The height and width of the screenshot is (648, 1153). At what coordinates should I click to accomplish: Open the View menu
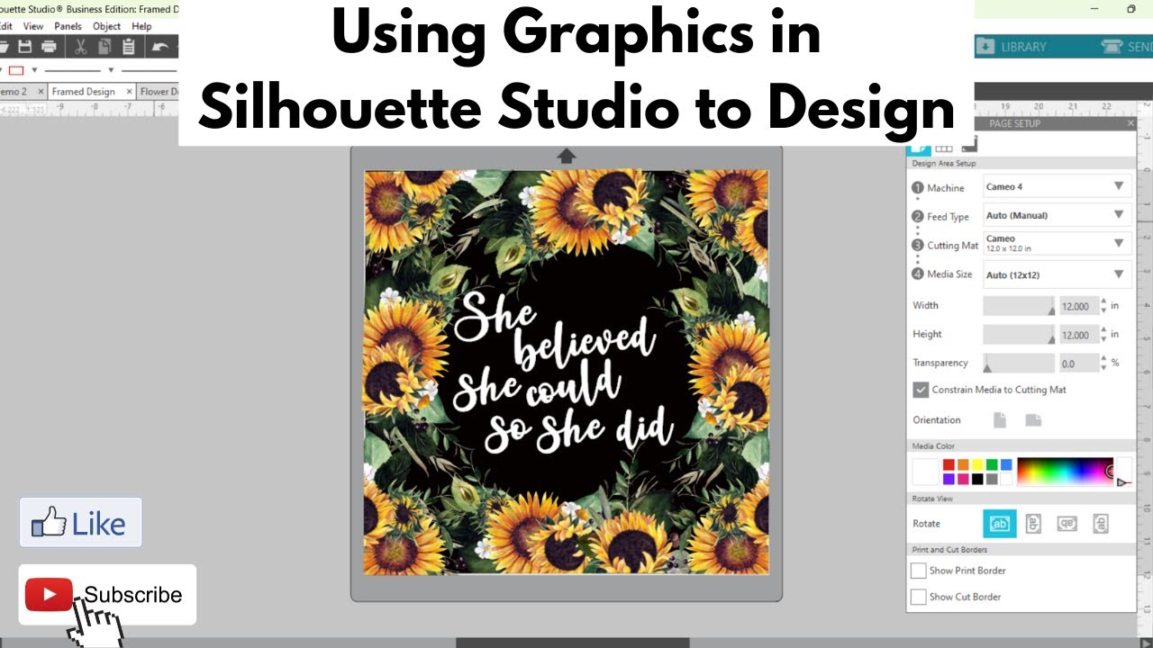(x=33, y=26)
